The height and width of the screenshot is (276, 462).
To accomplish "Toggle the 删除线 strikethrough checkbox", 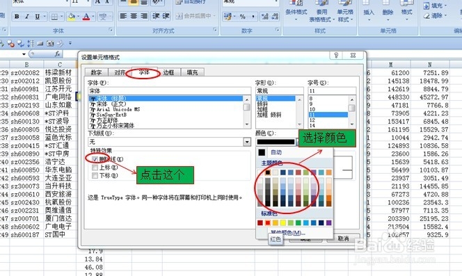I will 95,159.
